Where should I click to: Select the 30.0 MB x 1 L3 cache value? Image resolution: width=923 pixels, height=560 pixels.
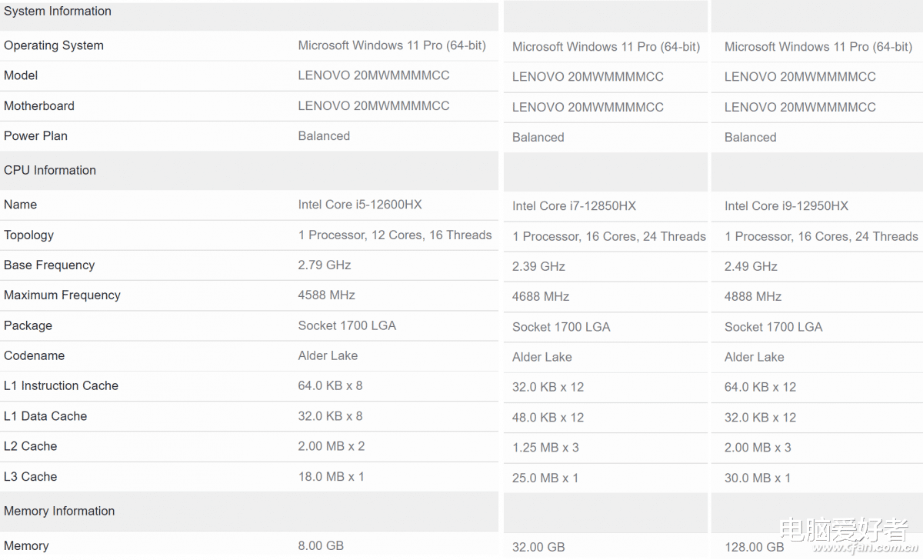758,478
